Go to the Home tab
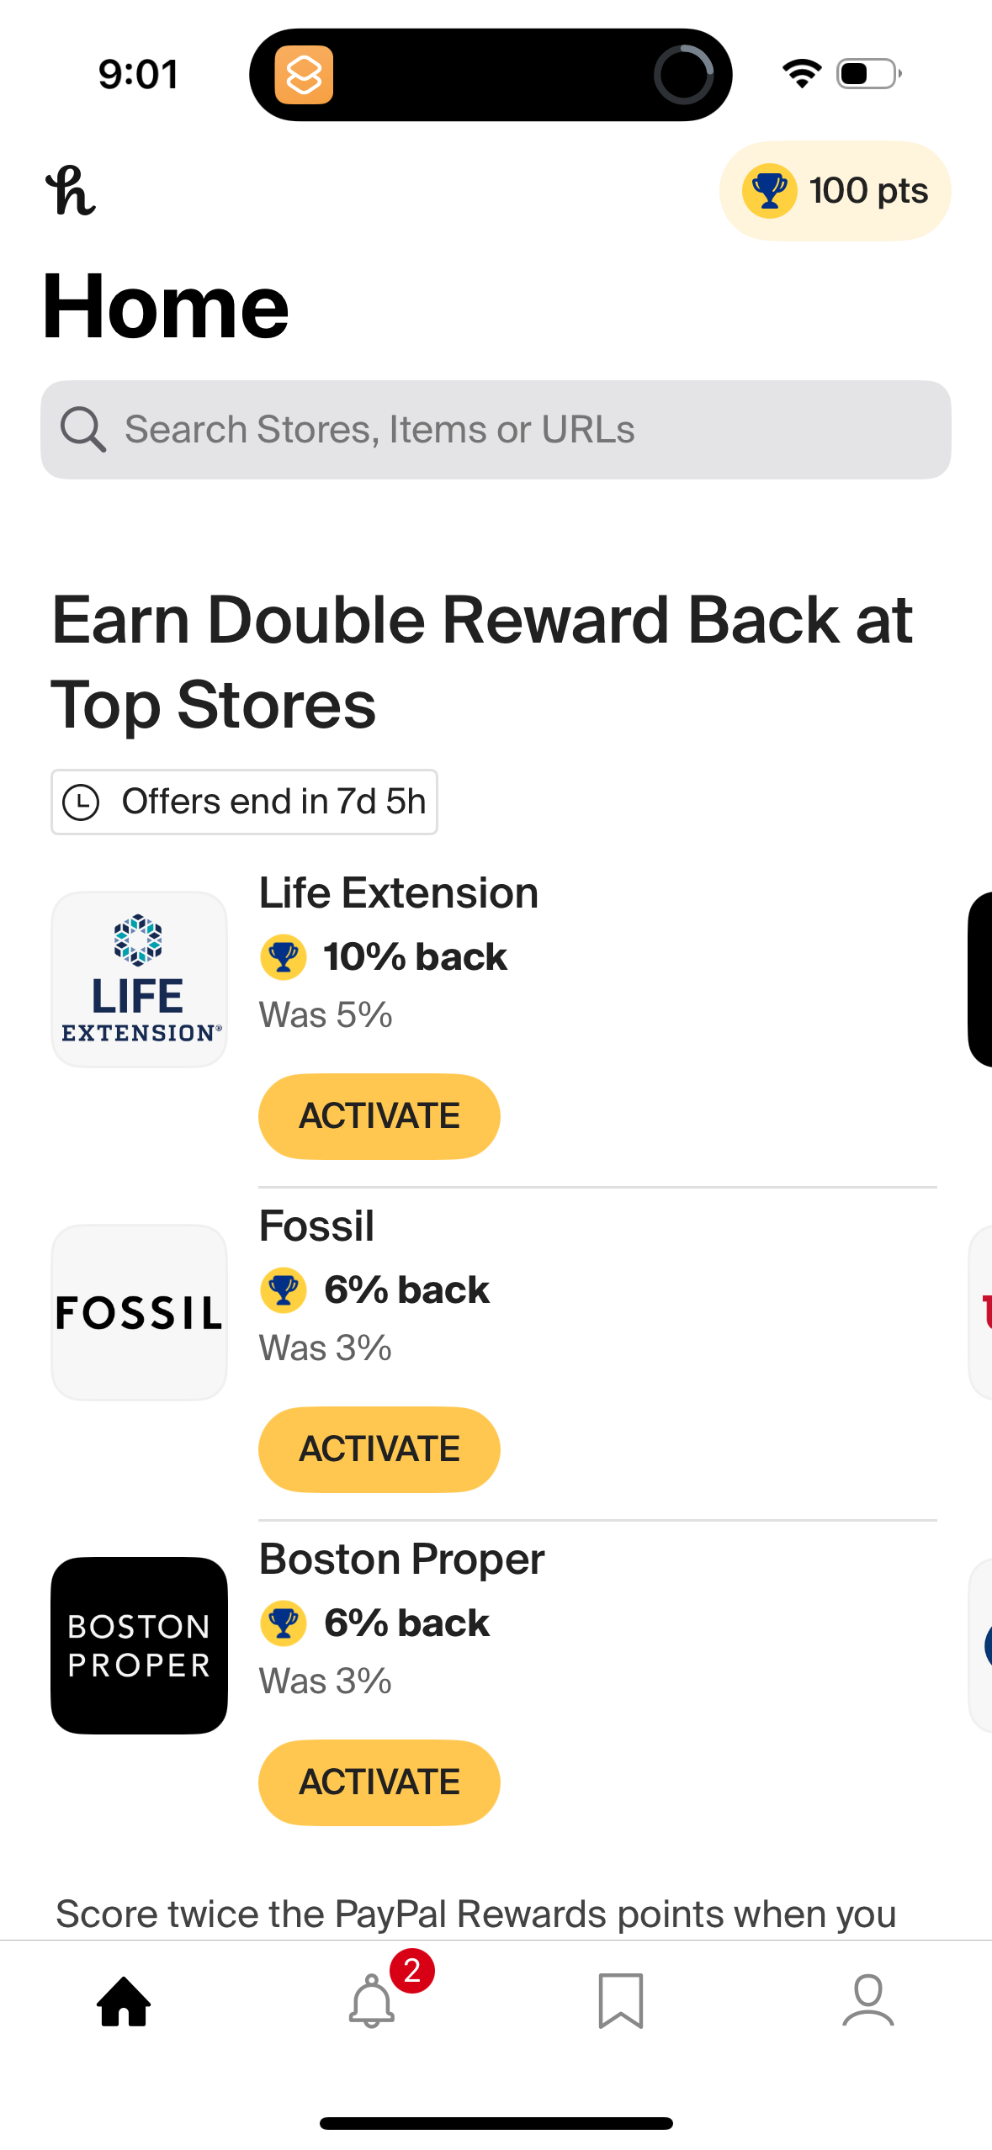 tap(124, 2001)
